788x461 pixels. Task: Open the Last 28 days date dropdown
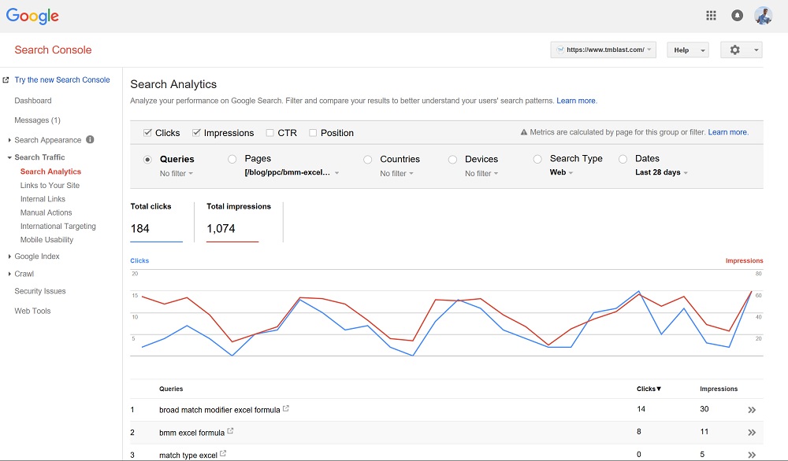pyautogui.click(x=661, y=172)
